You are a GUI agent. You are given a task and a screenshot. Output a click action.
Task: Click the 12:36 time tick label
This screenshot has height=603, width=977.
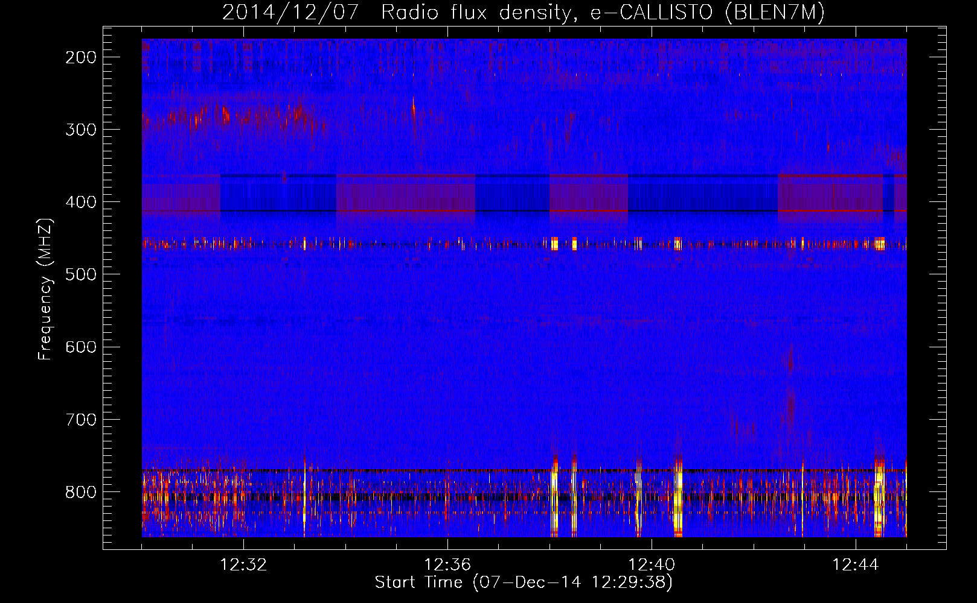(447, 565)
